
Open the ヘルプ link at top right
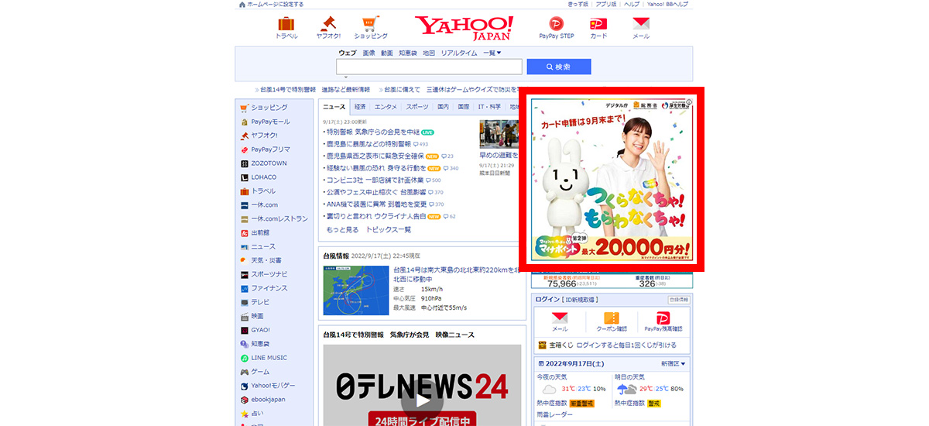point(632,4)
